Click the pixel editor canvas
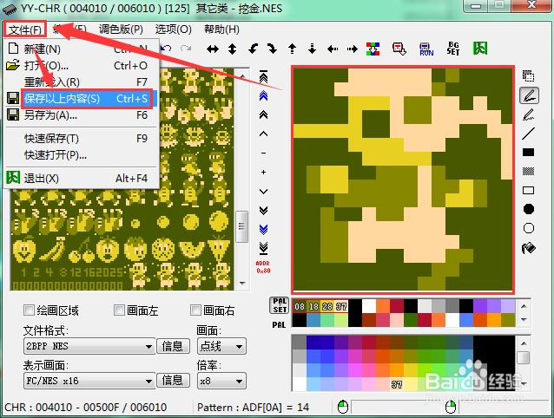 403,180
